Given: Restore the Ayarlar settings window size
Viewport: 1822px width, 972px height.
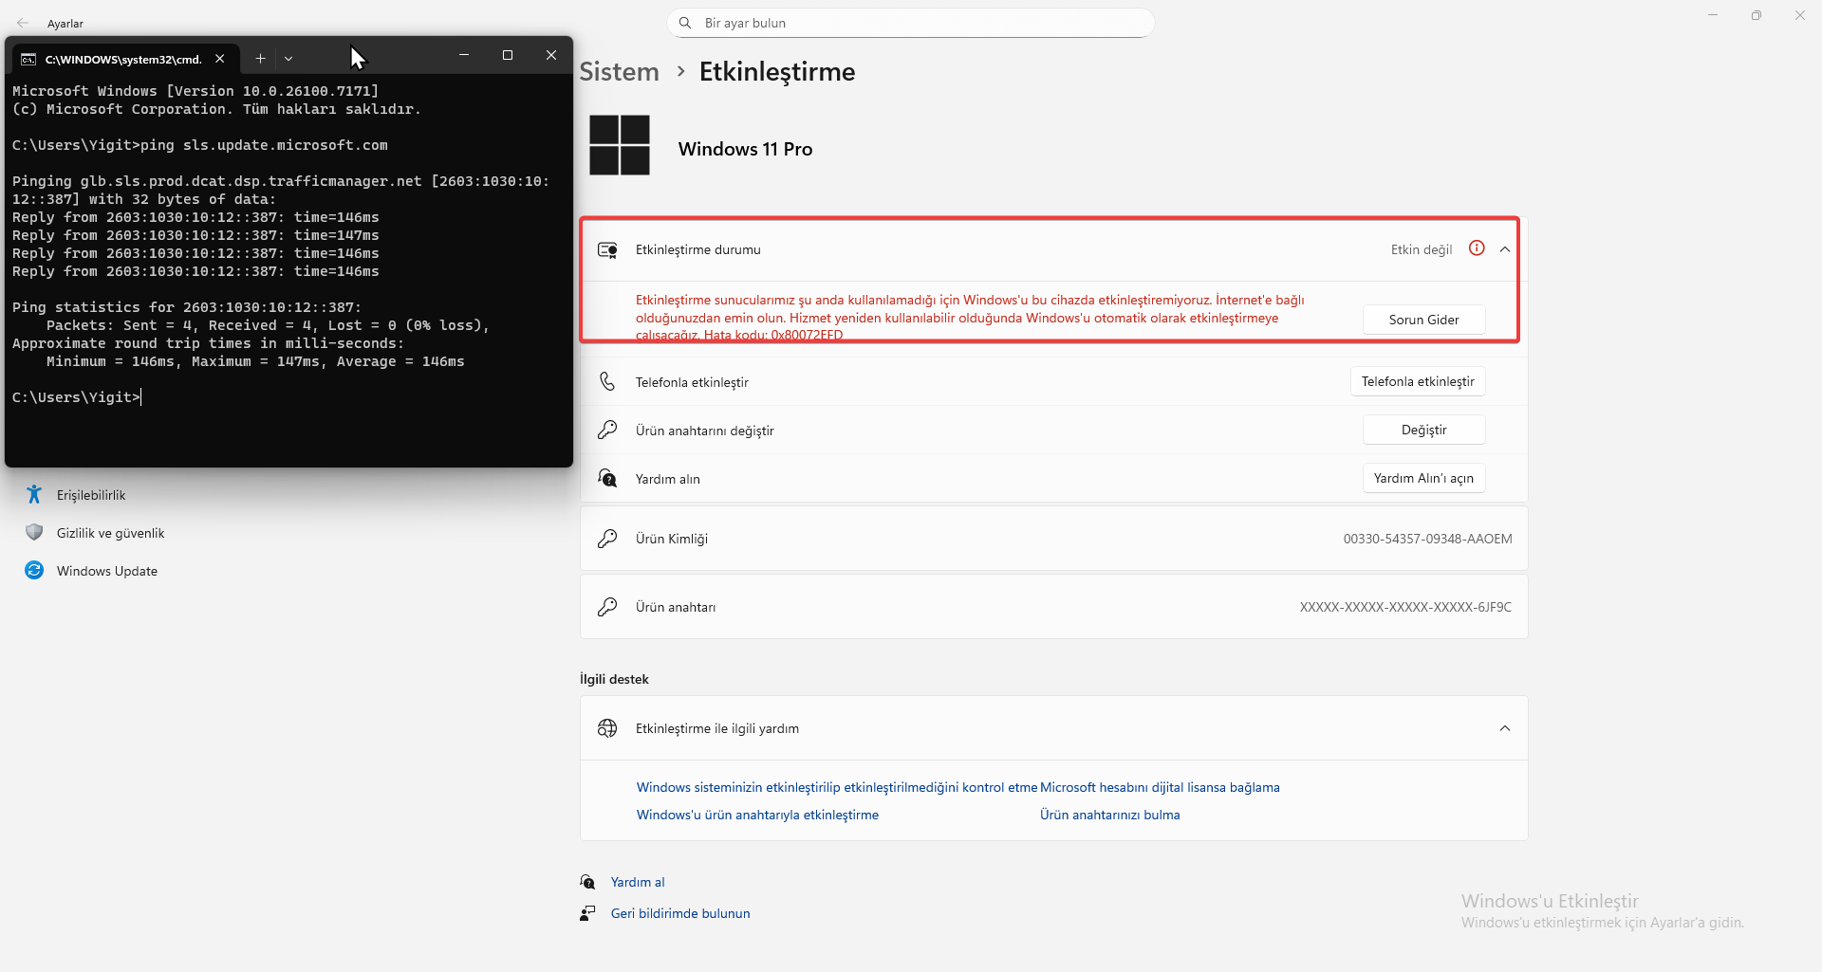Looking at the screenshot, I should tap(1757, 15).
